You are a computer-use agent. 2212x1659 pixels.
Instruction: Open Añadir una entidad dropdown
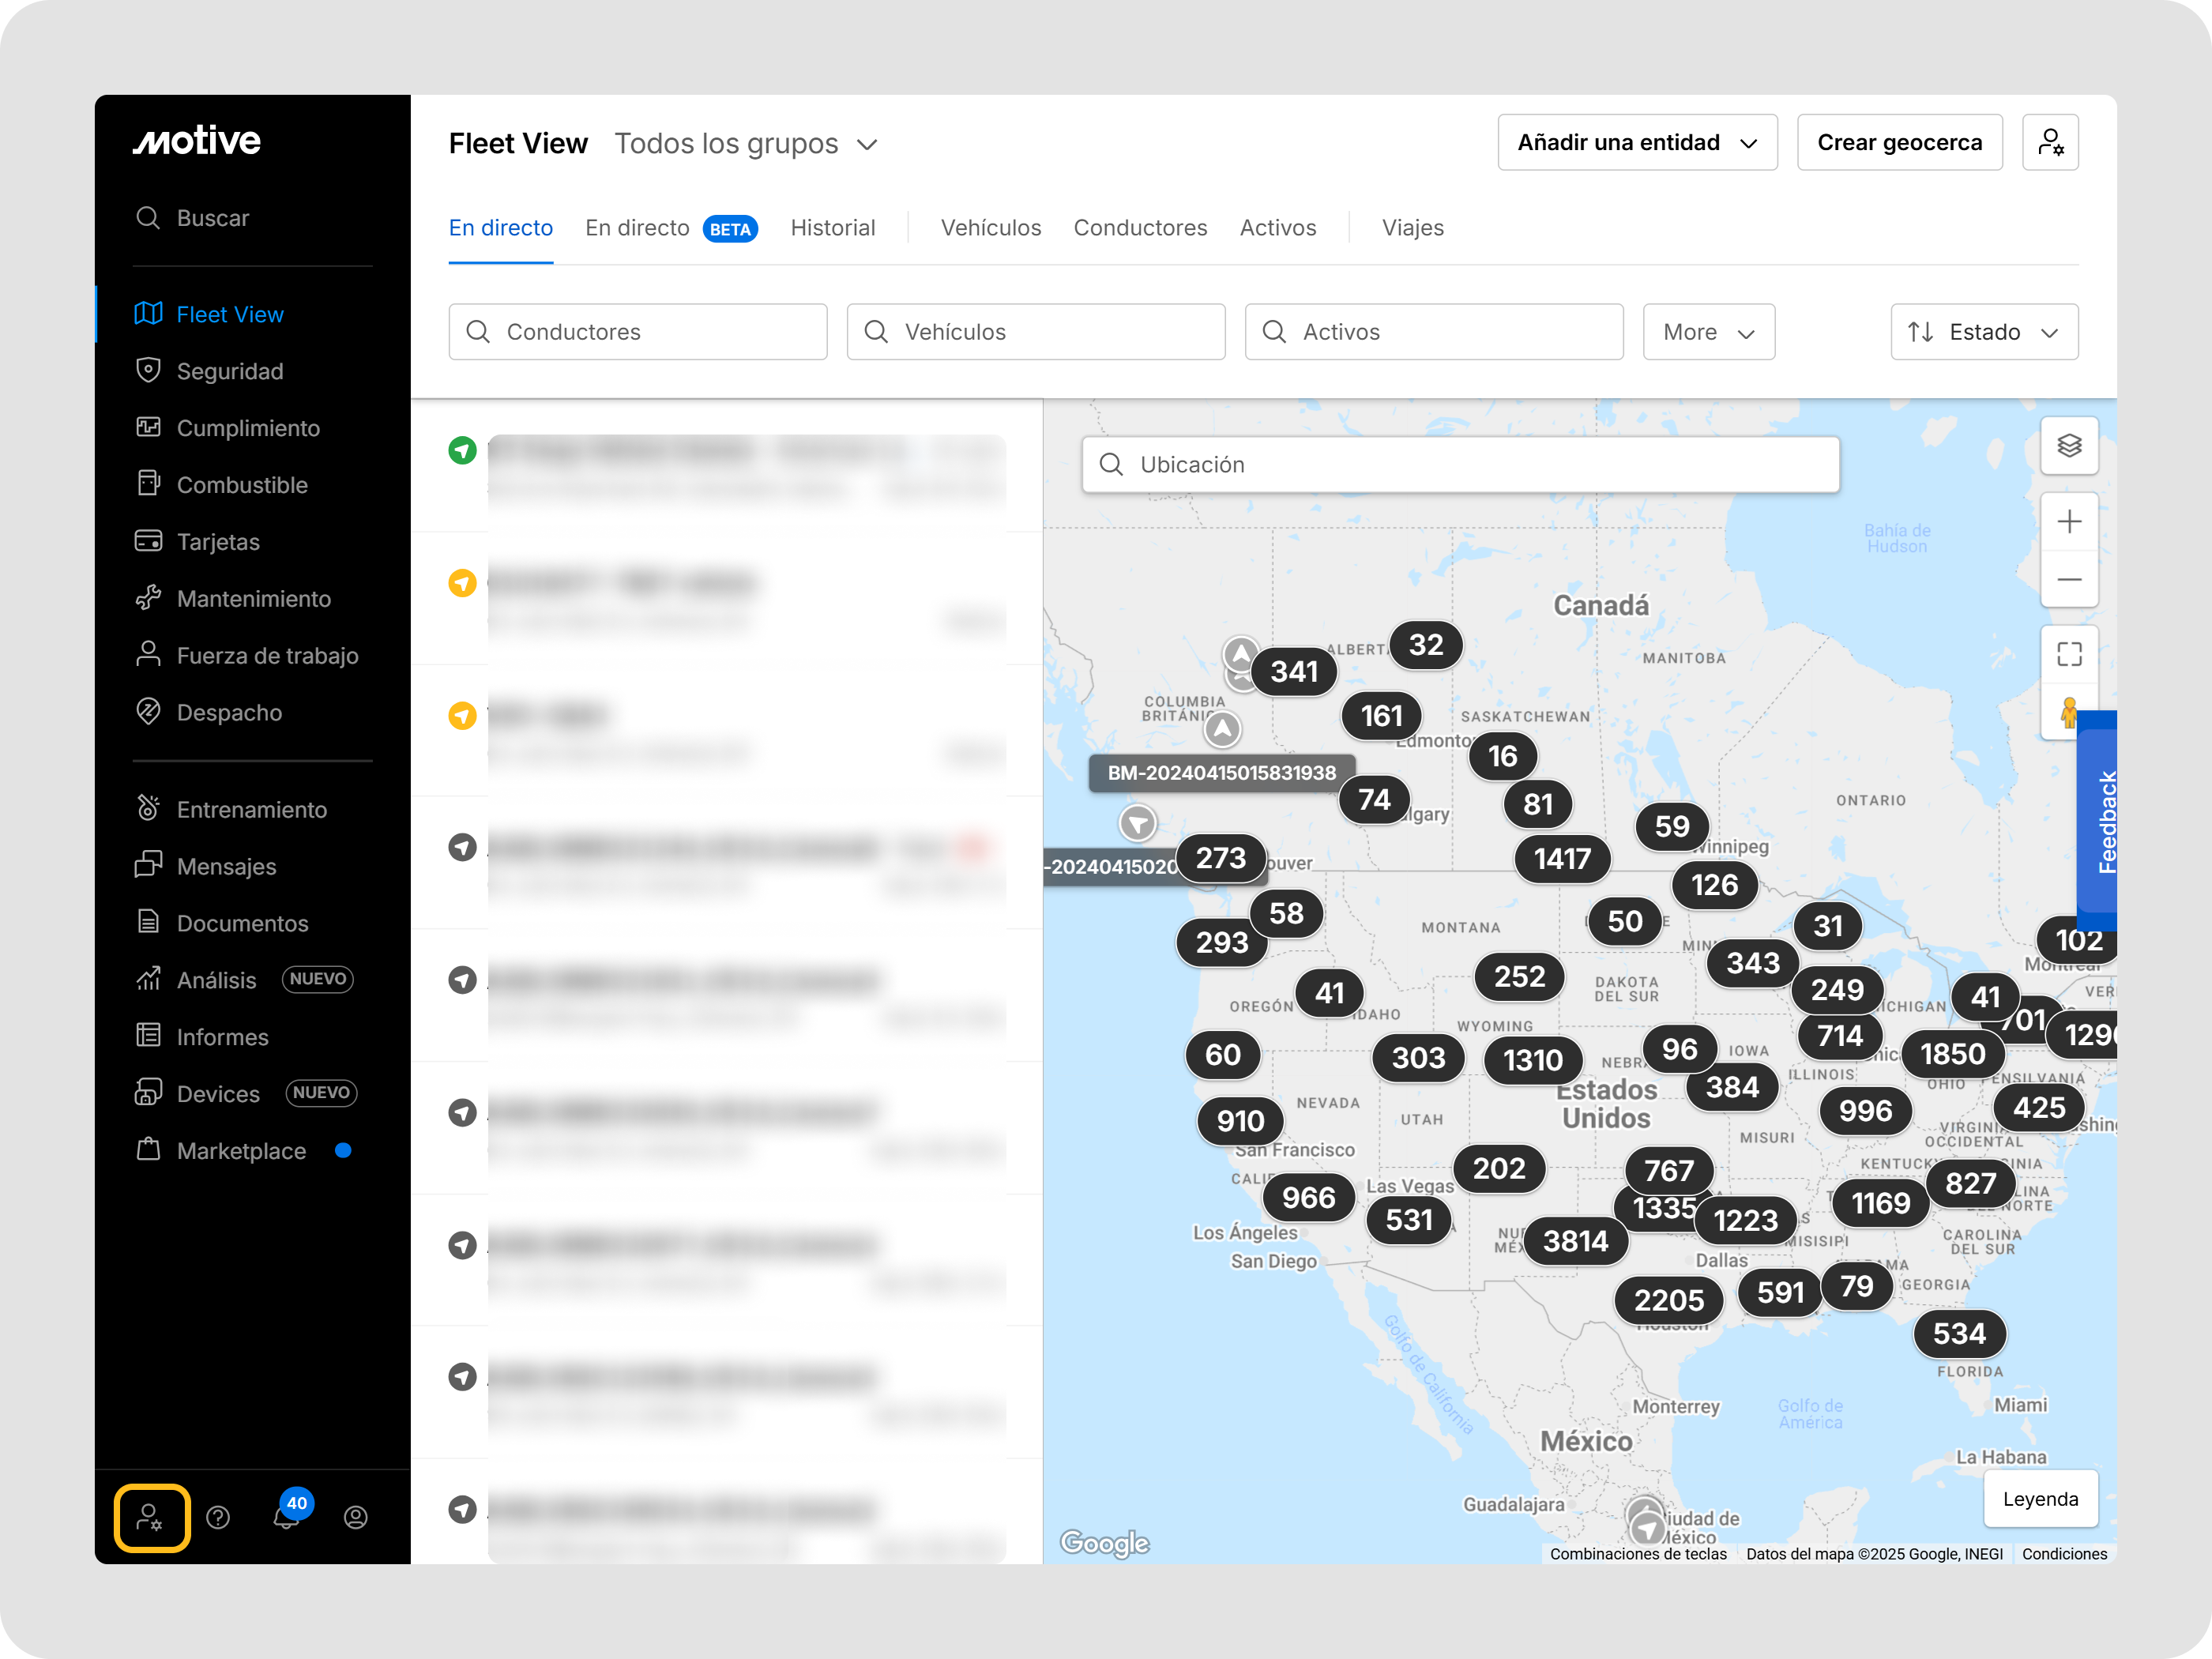pyautogui.click(x=1636, y=143)
